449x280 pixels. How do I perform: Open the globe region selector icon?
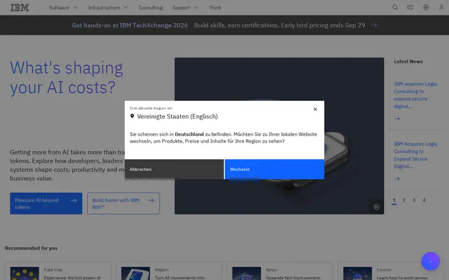coord(426,7)
